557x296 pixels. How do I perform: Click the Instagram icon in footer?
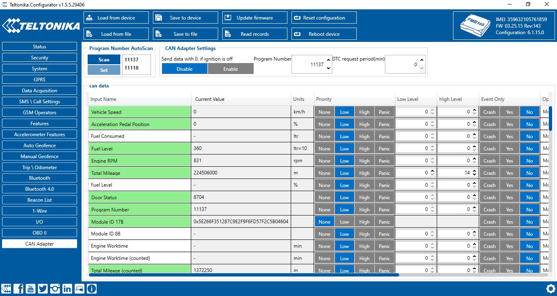click(x=55, y=289)
